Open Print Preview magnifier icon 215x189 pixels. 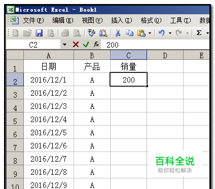77,33
